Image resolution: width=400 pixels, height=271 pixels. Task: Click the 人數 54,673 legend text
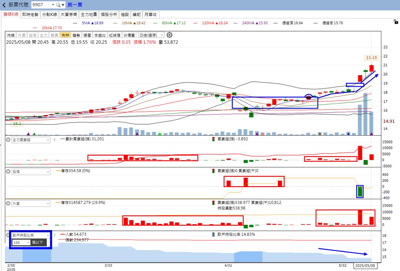(x=73, y=234)
